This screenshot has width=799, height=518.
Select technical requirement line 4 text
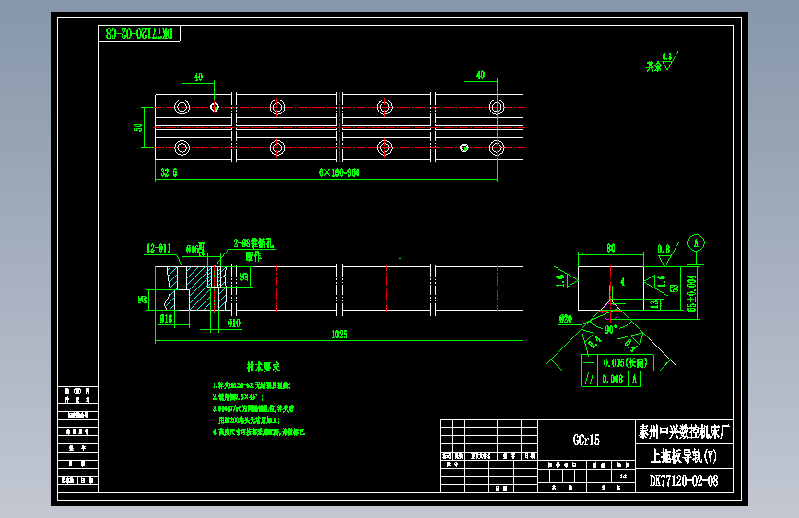coord(259,432)
